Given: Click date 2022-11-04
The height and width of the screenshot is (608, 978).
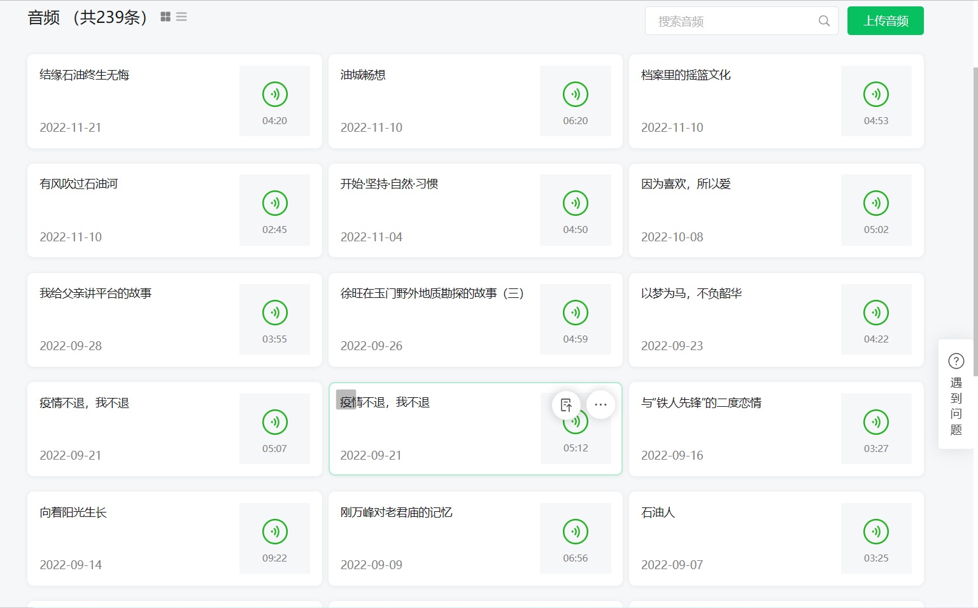Looking at the screenshot, I should pos(371,237).
